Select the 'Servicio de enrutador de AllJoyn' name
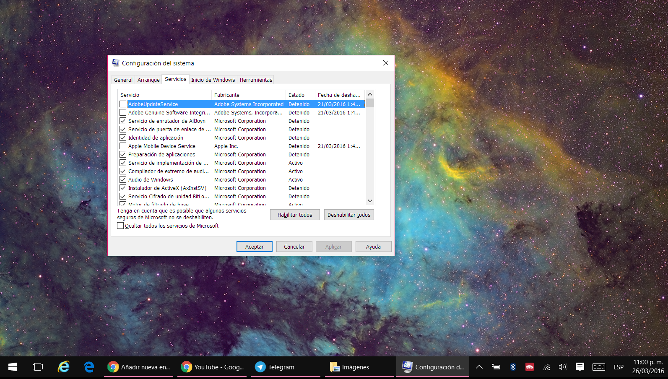The height and width of the screenshot is (379, 668). click(167, 121)
